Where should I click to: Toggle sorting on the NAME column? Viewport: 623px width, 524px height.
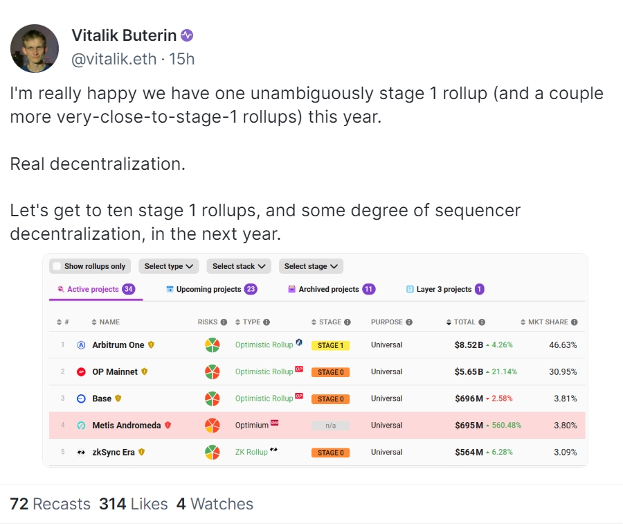click(x=95, y=322)
